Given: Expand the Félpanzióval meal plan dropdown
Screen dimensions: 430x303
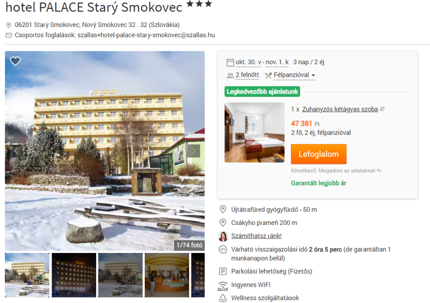Looking at the screenshot, I should coord(294,75).
